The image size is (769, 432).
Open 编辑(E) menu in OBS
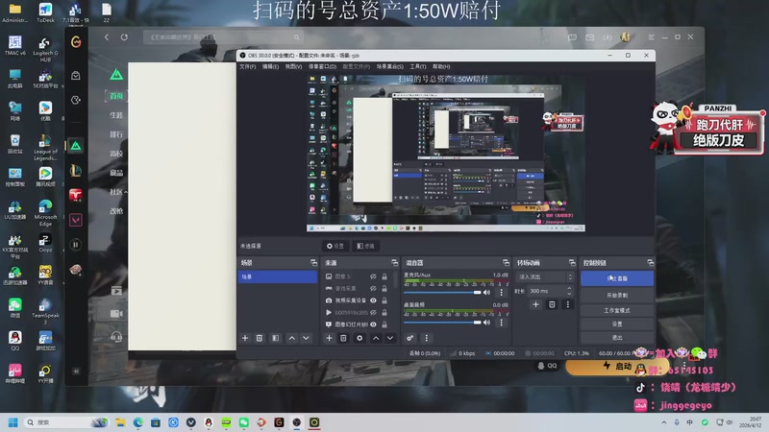point(270,66)
